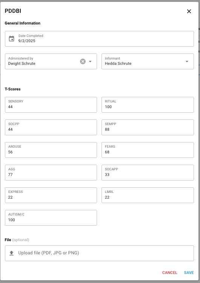Open the Informant dropdown
Screen dimensions: 200x283
[x=148, y=61]
